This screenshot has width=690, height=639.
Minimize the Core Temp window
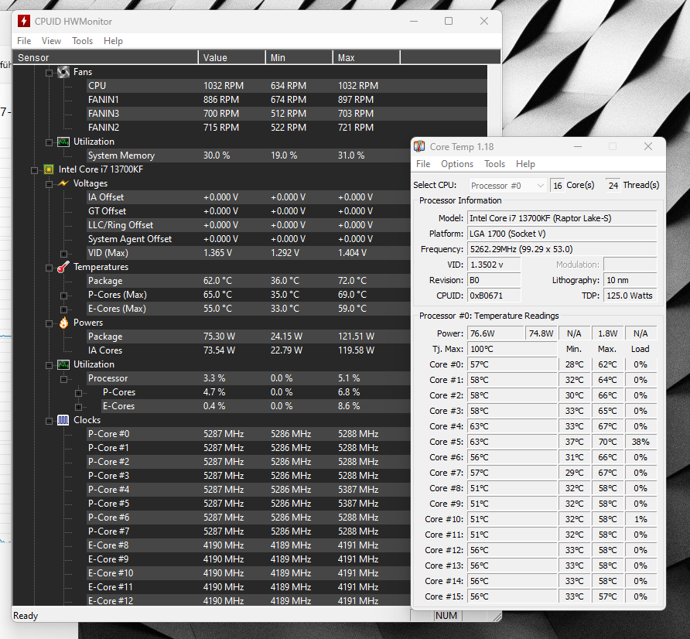578,146
